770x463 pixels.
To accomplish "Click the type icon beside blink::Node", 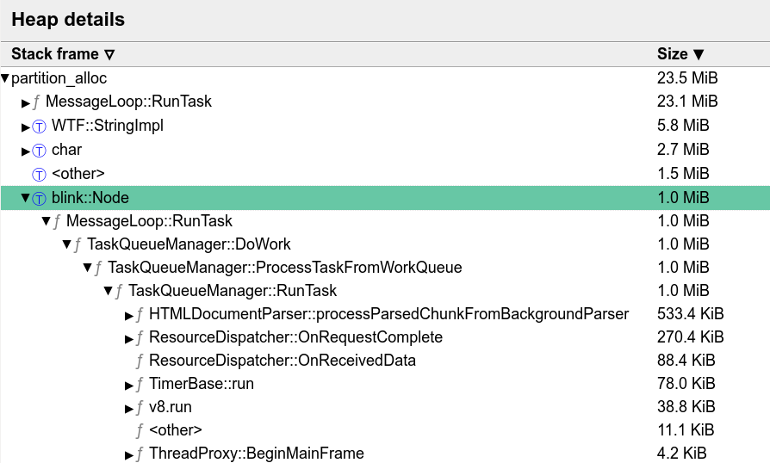I will click(39, 199).
